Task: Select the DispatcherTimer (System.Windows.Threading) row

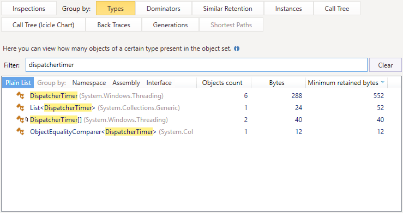Action: coord(202,96)
